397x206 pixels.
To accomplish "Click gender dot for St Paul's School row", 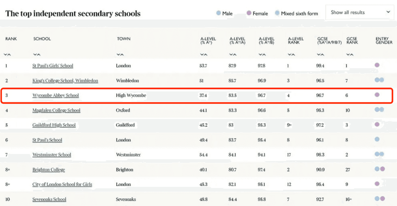I will pos(377,139).
